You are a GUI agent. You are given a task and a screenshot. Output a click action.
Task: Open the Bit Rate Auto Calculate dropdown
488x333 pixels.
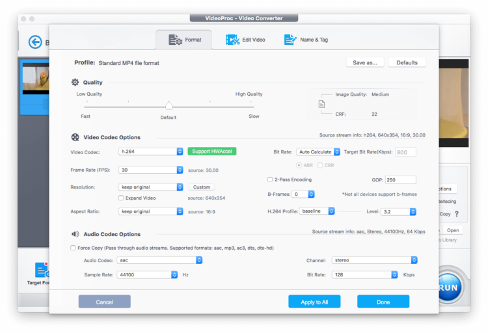318,152
